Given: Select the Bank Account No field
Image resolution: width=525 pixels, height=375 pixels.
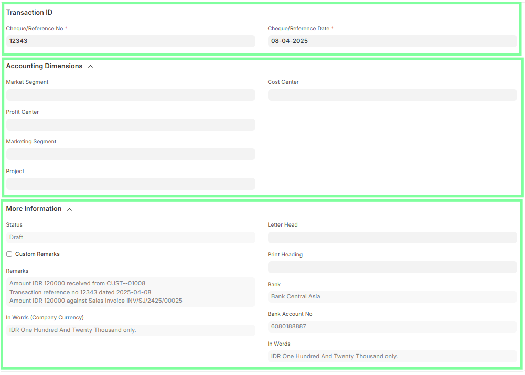Looking at the screenshot, I should coord(392,327).
